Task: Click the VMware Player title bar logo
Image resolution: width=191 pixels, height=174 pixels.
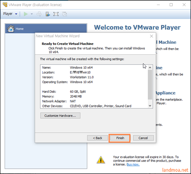Action: click(x=5, y=5)
